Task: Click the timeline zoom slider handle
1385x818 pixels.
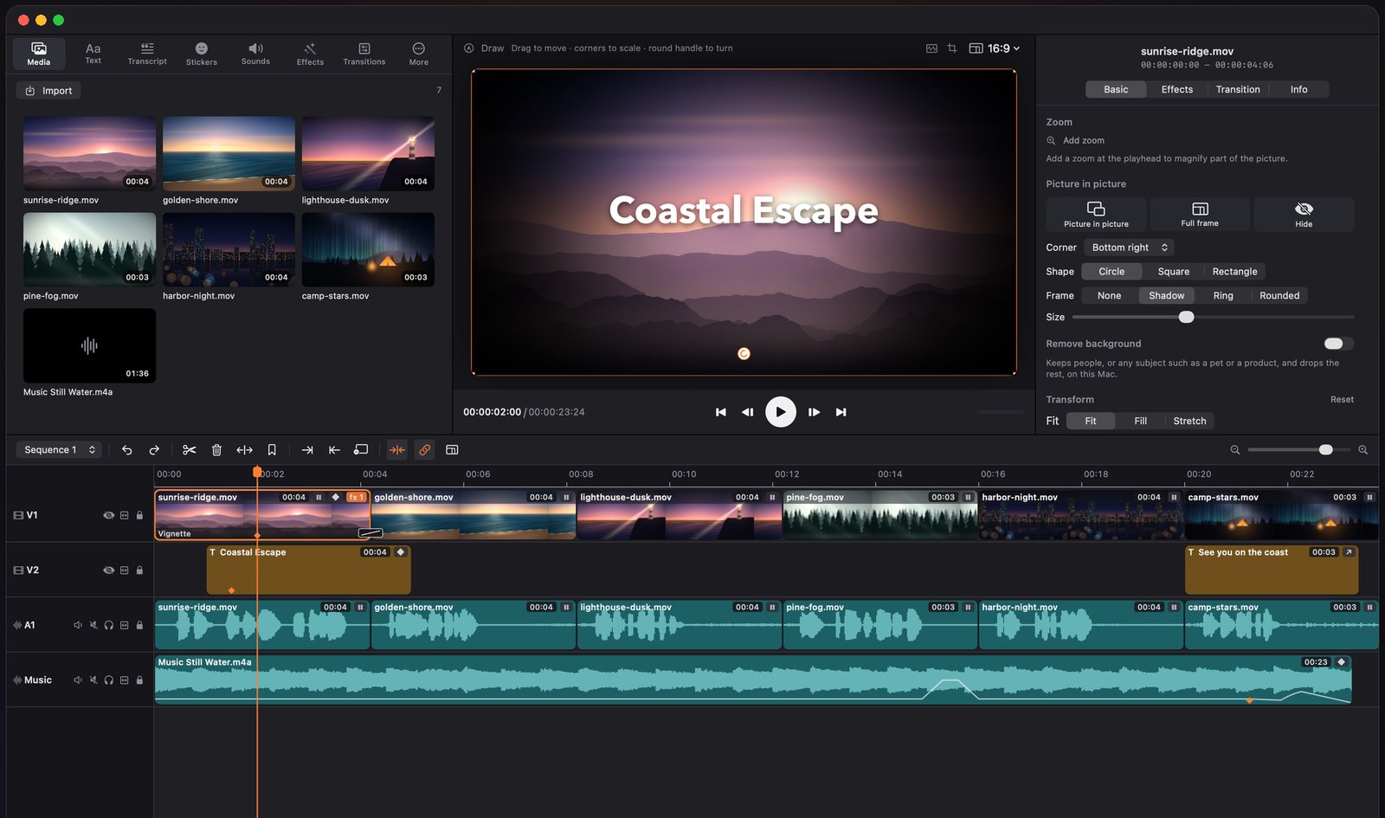Action: coord(1325,450)
